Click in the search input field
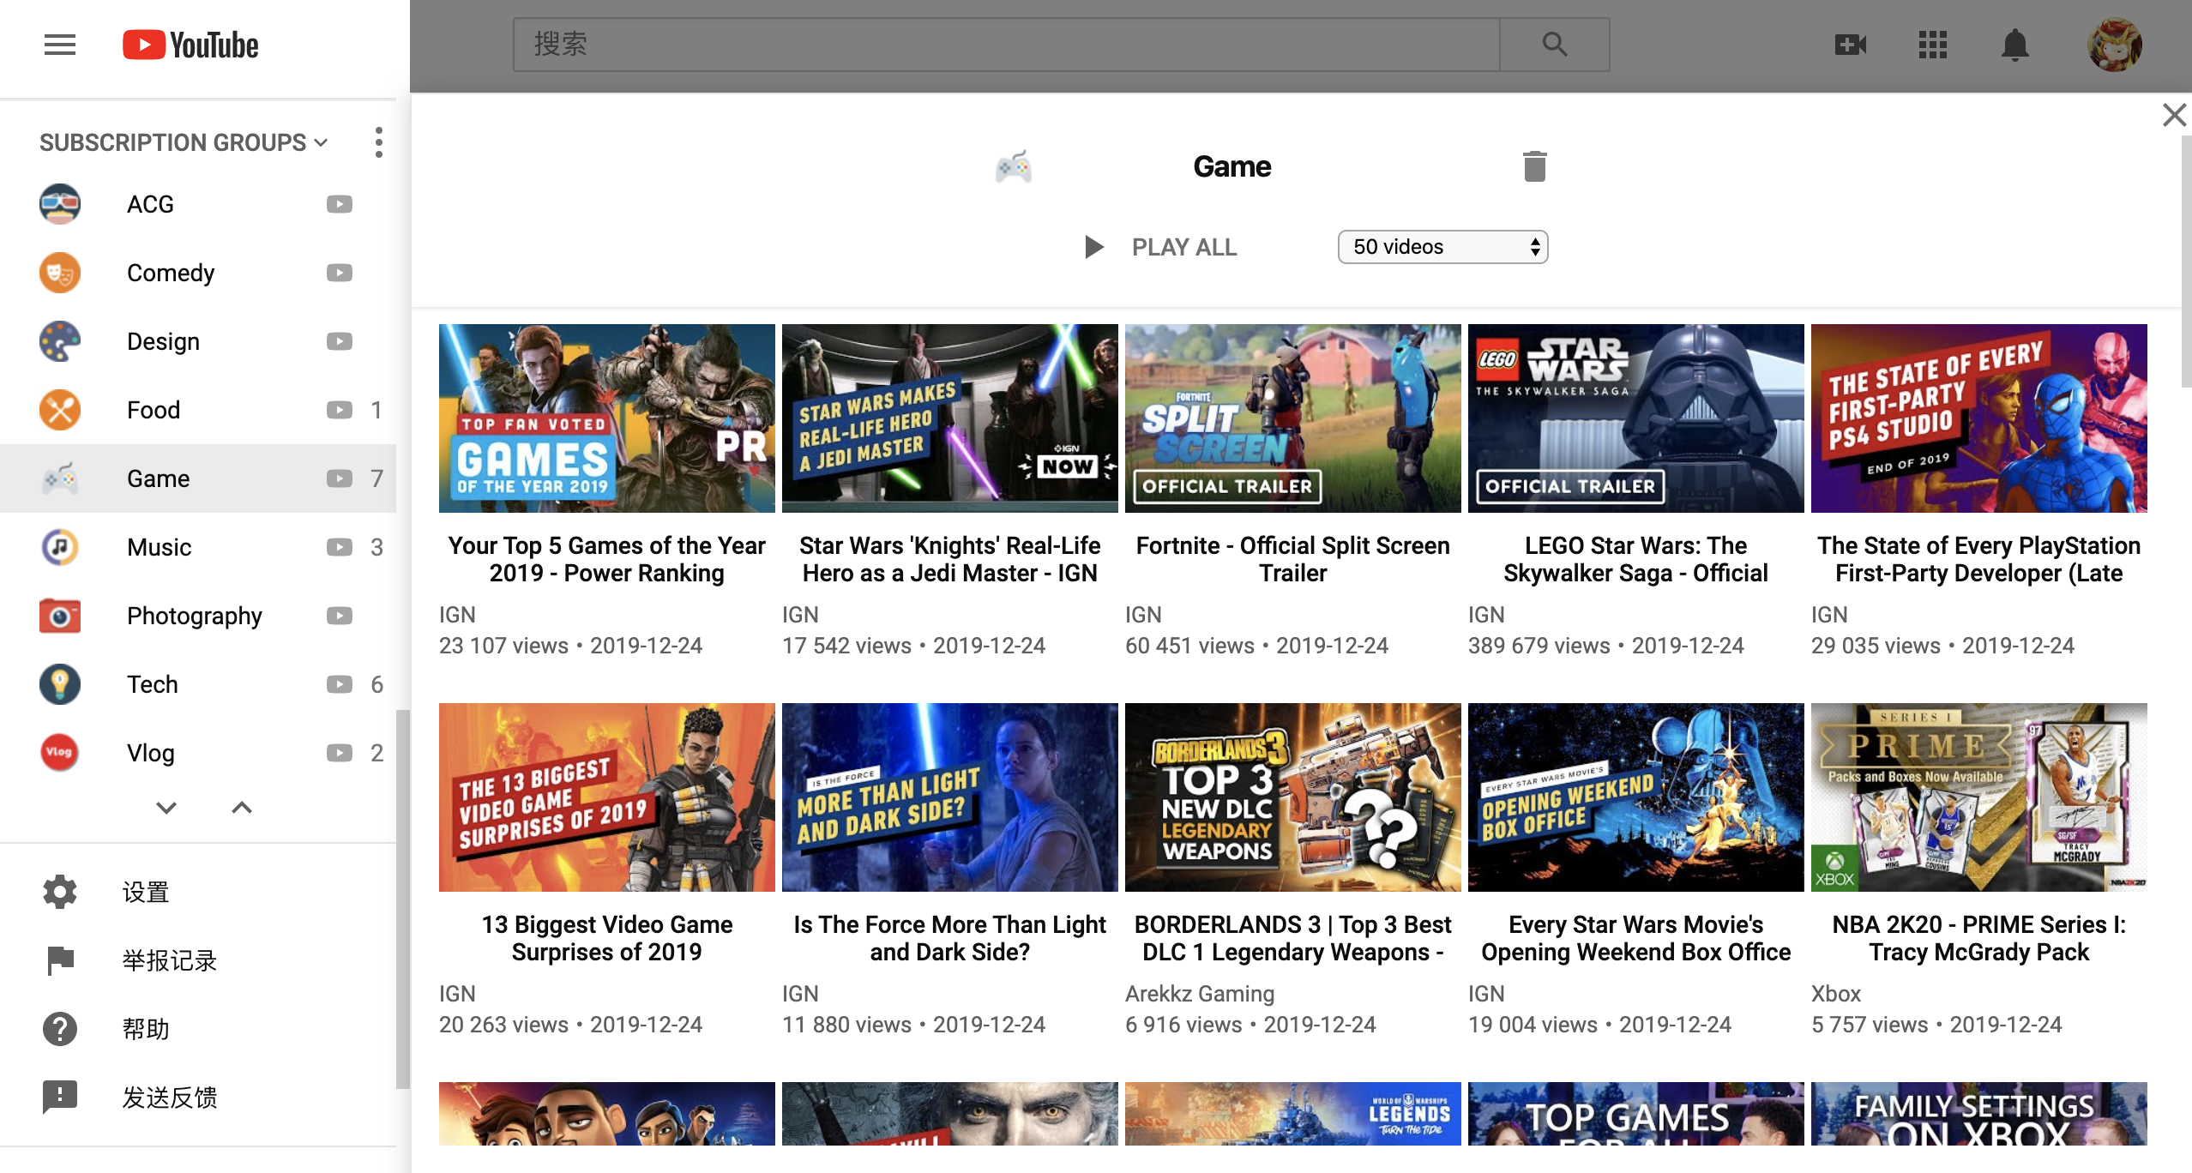The width and height of the screenshot is (2192, 1173). [x=1007, y=45]
